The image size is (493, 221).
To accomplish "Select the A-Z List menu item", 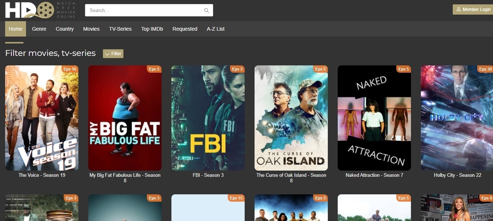I will 216,29.
